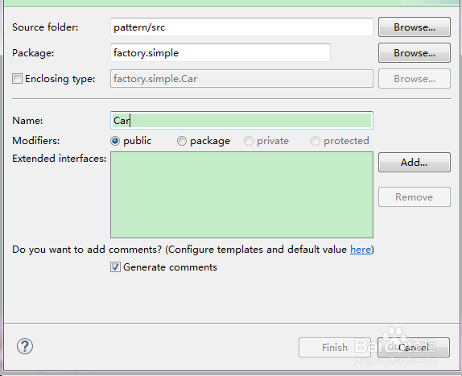
Task: Click Browse button beside Enclosing type
Action: click(415, 79)
